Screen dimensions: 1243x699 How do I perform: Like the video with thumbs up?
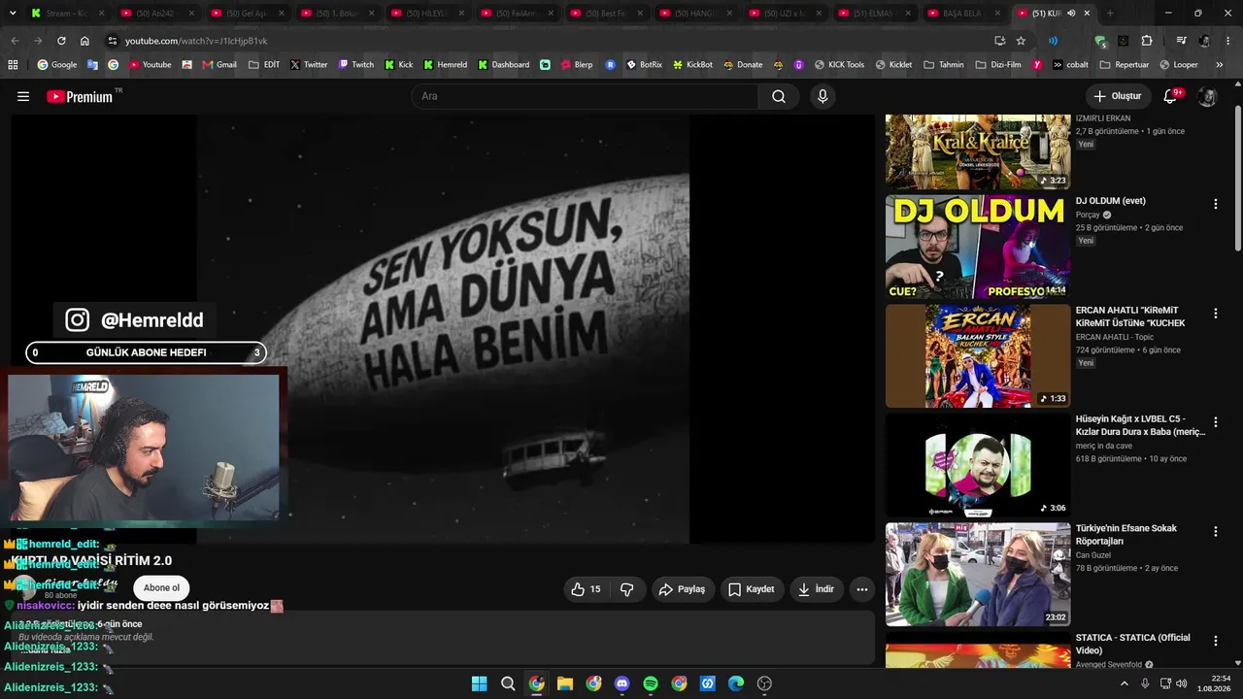pyautogui.click(x=586, y=589)
